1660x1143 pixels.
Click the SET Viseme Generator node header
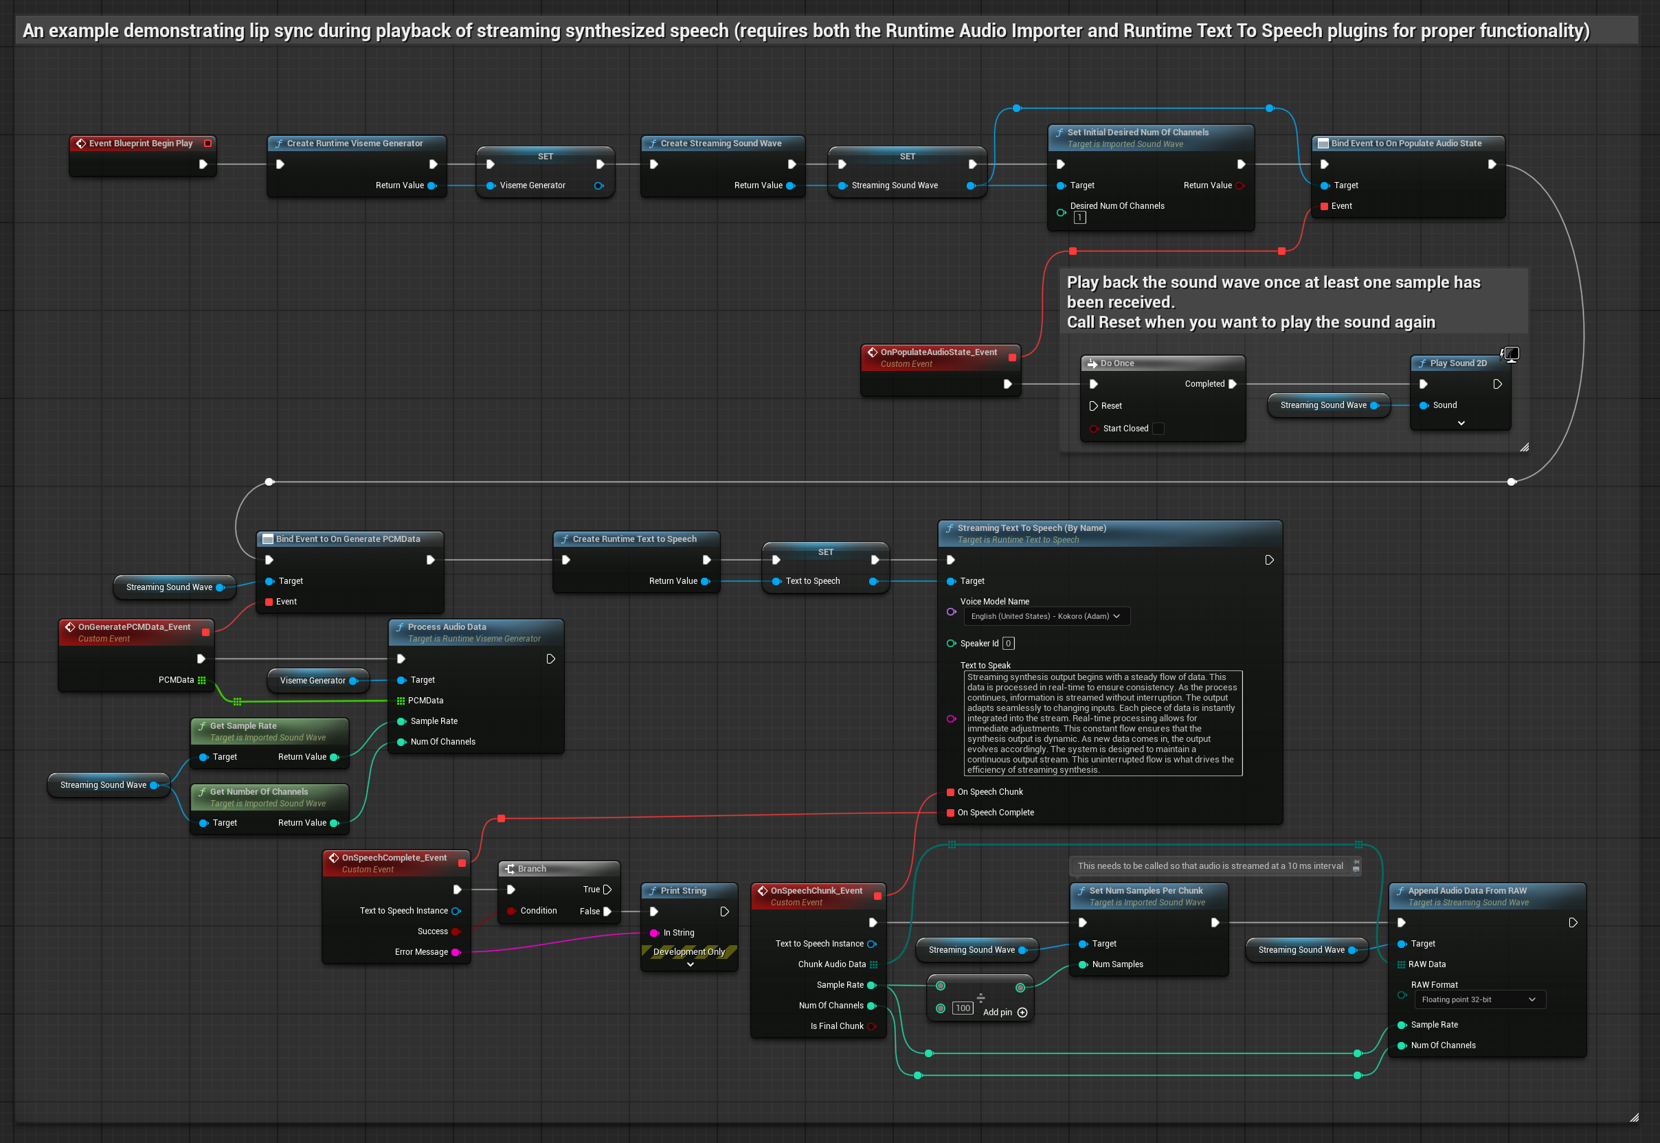[546, 156]
